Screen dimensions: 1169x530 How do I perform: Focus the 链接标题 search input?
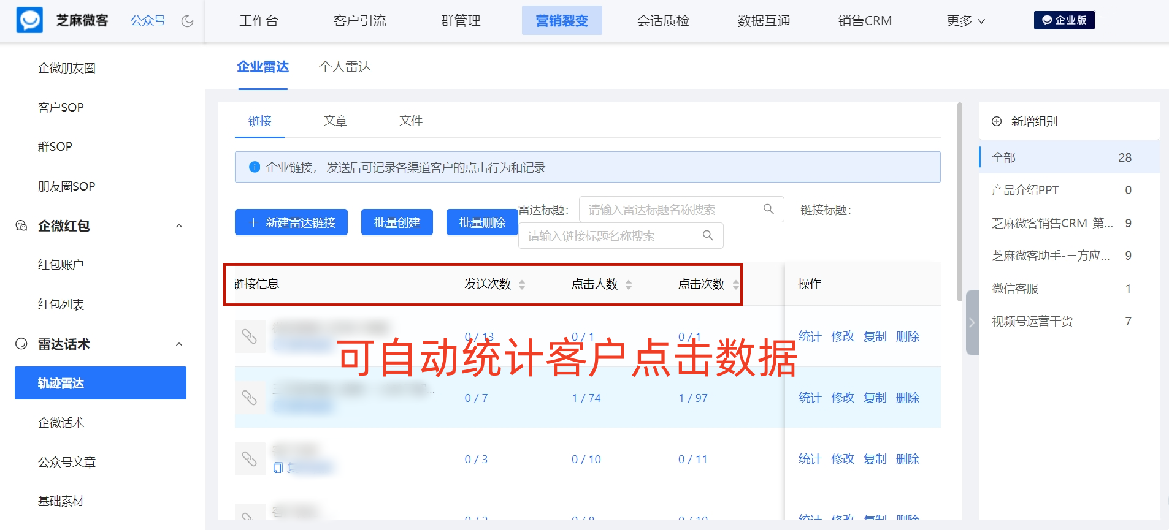tap(621, 236)
